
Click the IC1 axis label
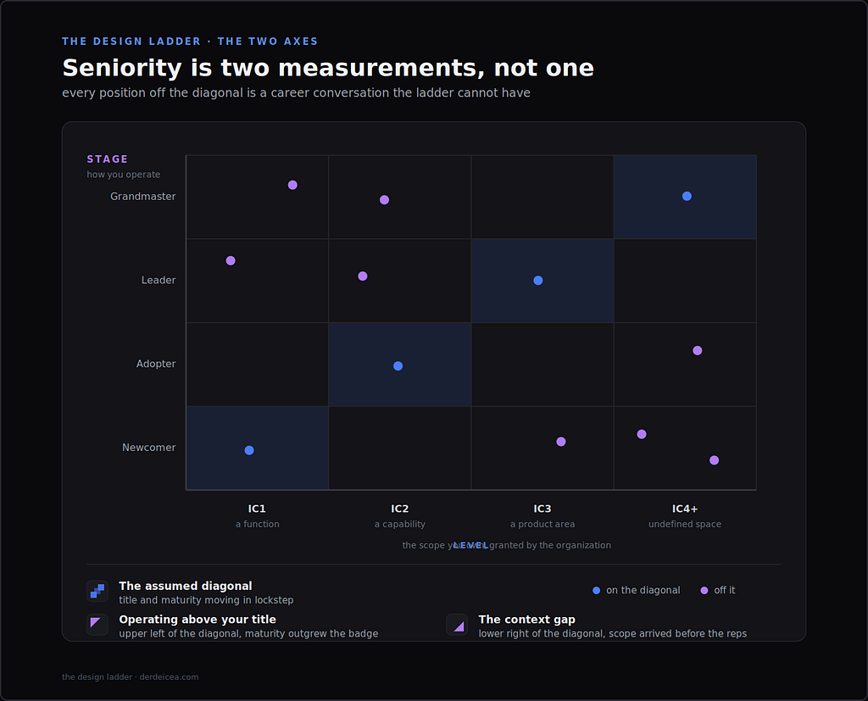[257, 509]
